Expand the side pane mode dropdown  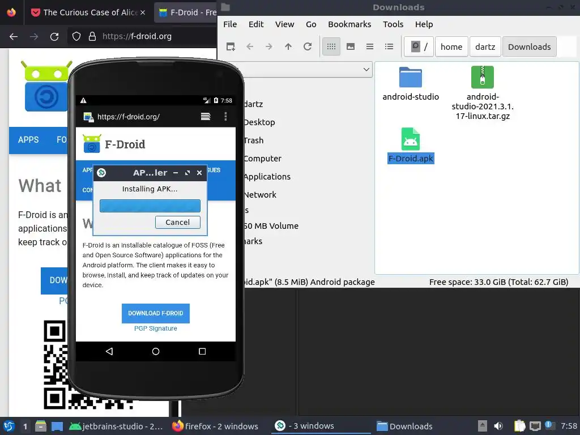pyautogui.click(x=366, y=70)
